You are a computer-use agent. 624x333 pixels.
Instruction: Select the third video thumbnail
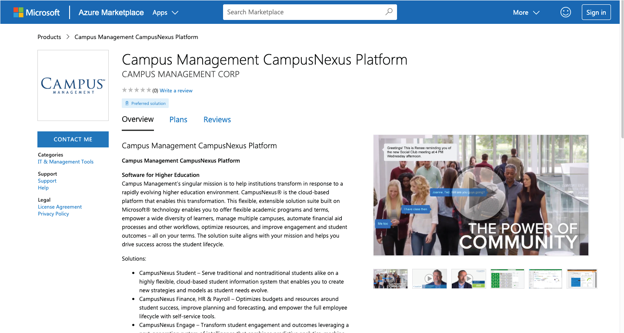pos(468,279)
